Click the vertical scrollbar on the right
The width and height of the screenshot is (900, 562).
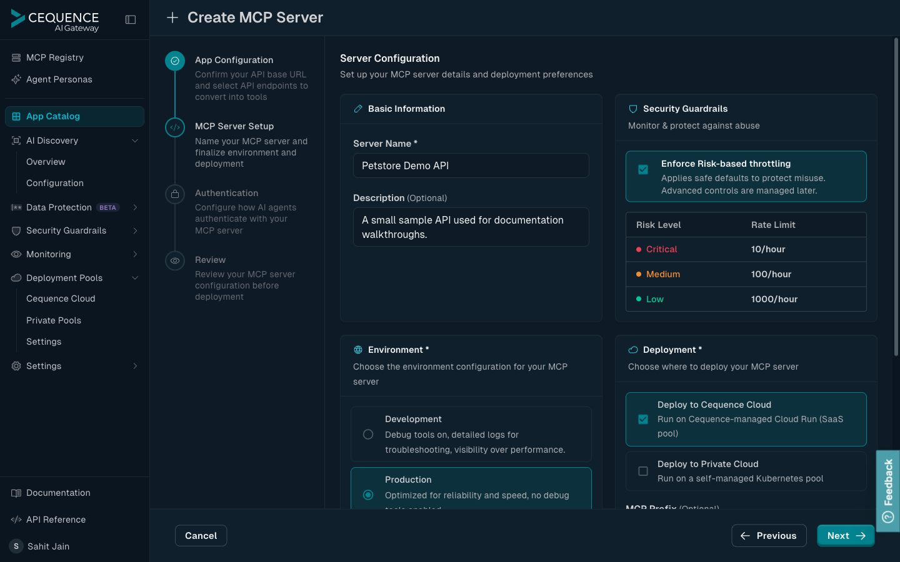[x=896, y=197]
